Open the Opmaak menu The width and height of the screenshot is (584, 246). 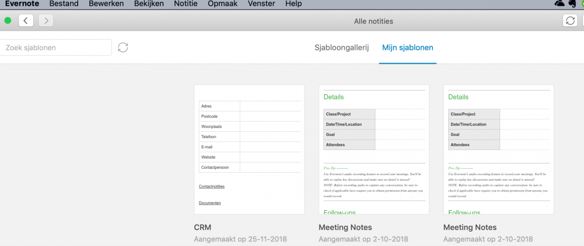coord(223,4)
